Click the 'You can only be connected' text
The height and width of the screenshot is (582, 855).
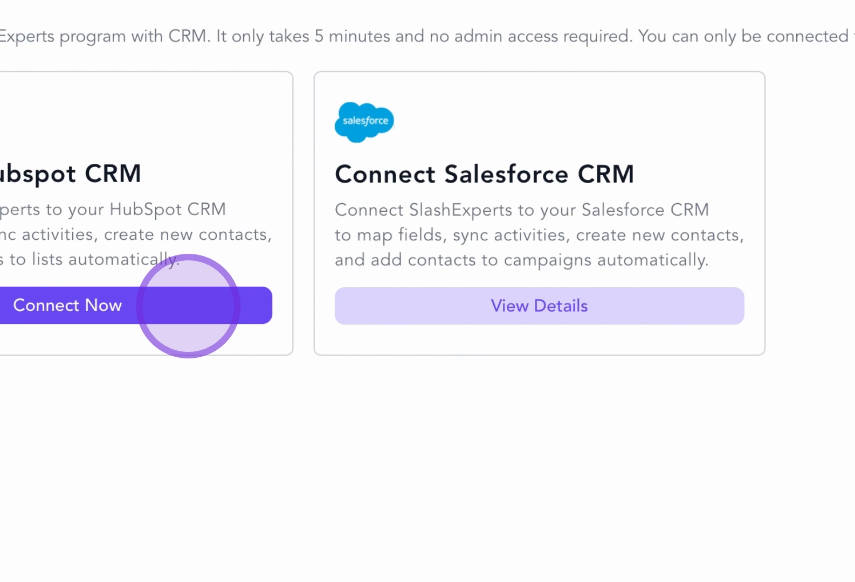[743, 36]
